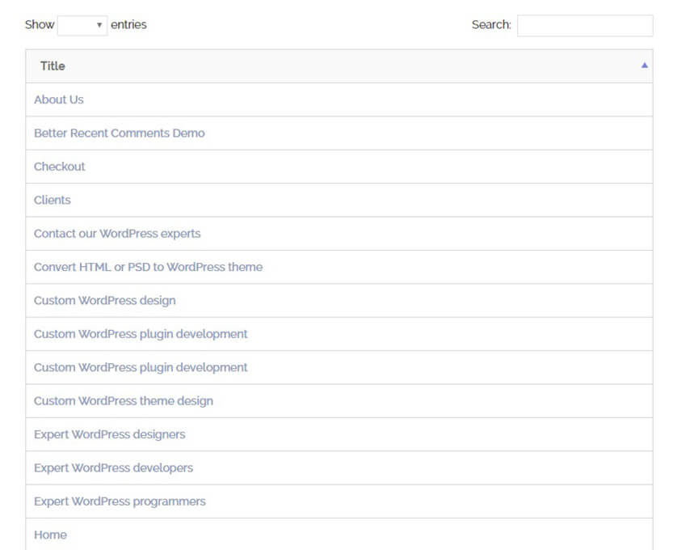The height and width of the screenshot is (550, 677).
Task: Open the Expert WordPress developers link
Action: pyautogui.click(x=113, y=467)
